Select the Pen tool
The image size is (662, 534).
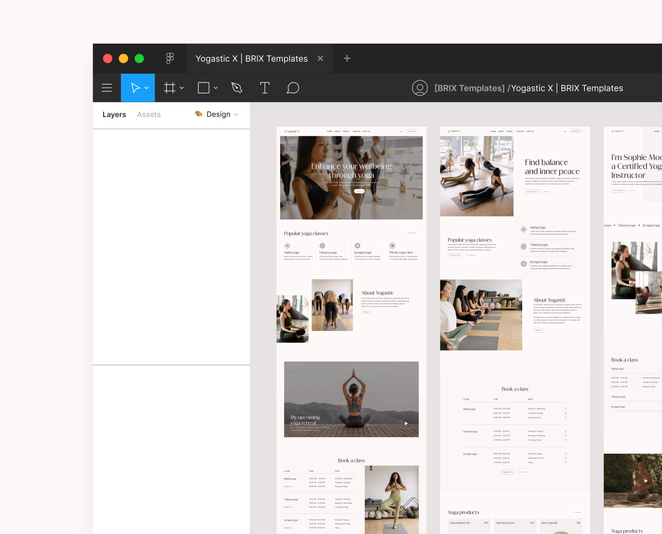click(237, 88)
